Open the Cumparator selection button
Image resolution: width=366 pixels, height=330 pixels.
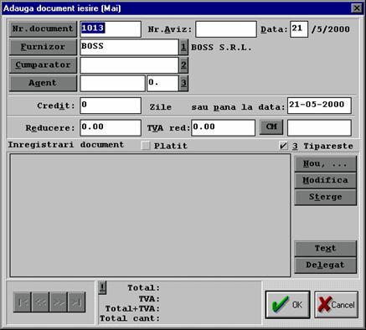click(x=43, y=65)
